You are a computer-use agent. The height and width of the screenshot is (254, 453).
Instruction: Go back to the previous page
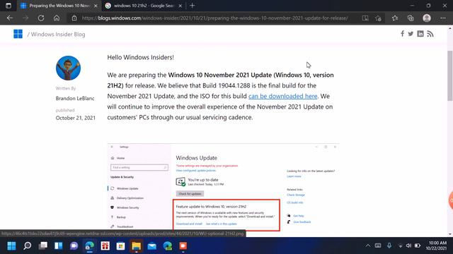[x=10, y=18]
